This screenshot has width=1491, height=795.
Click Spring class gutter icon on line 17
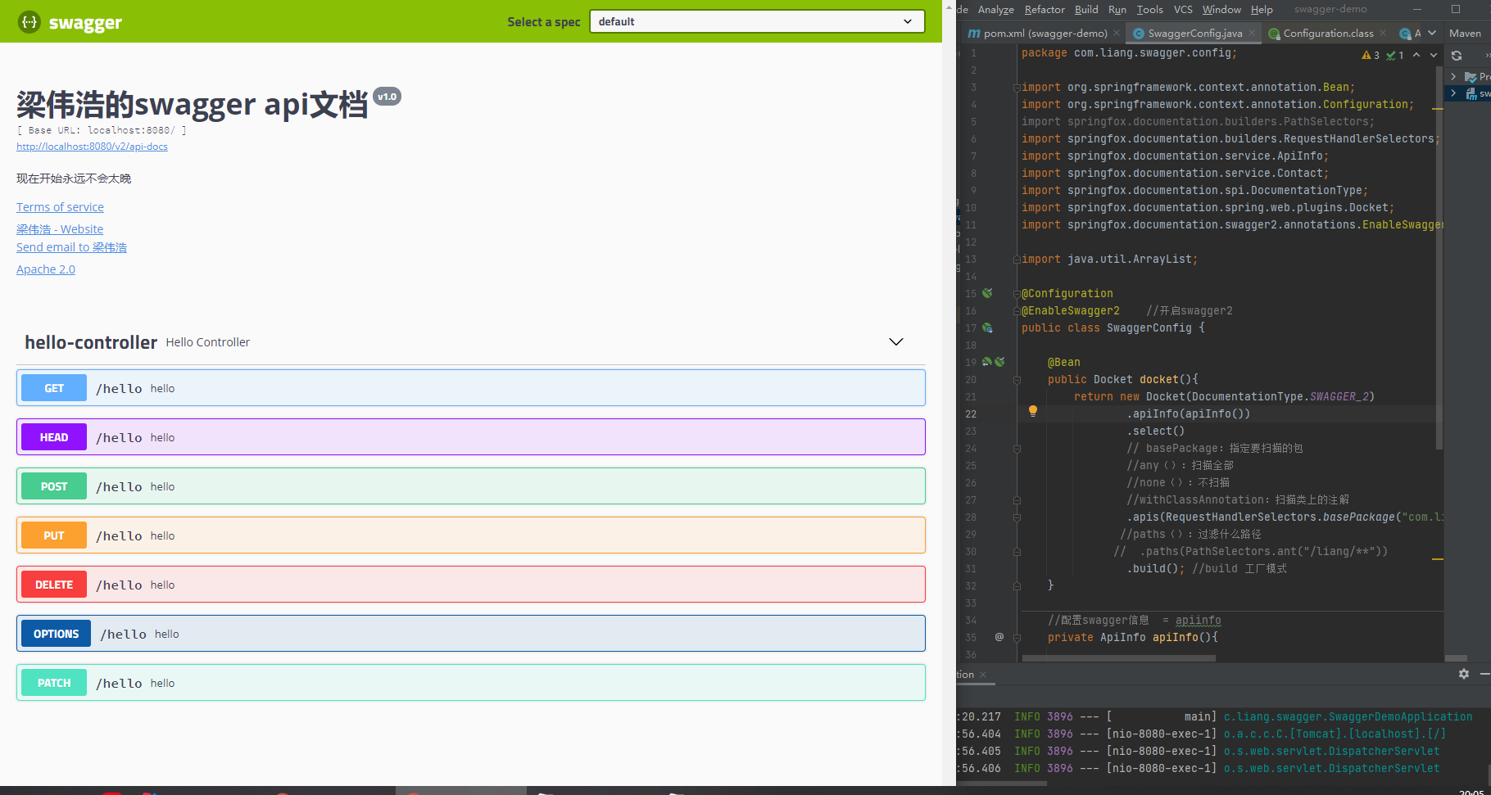coord(987,327)
